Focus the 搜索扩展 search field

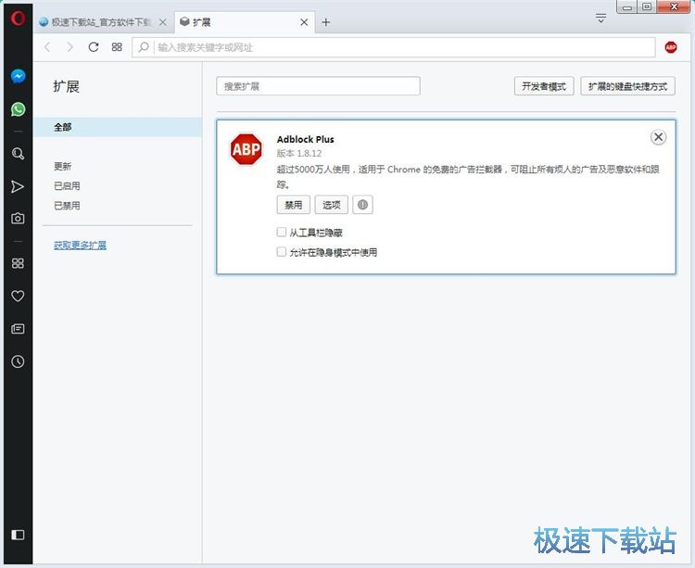tap(318, 86)
